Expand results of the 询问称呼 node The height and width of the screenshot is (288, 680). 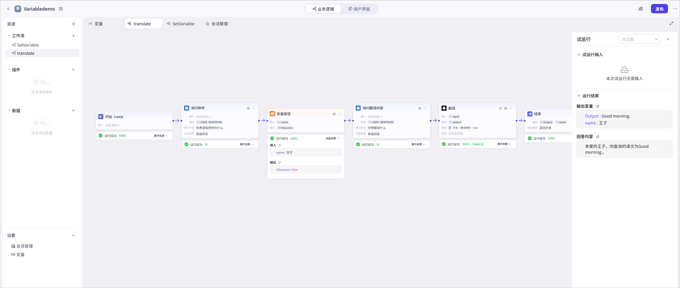point(247,144)
